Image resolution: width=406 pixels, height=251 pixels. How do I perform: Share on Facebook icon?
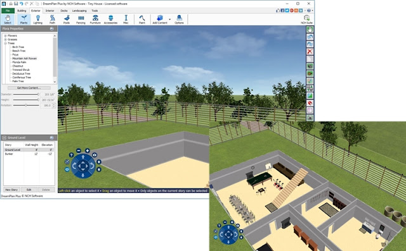click(x=282, y=11)
